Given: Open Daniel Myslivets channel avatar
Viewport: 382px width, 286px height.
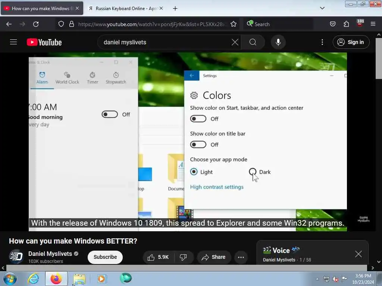Looking at the screenshot, I should [16, 257].
